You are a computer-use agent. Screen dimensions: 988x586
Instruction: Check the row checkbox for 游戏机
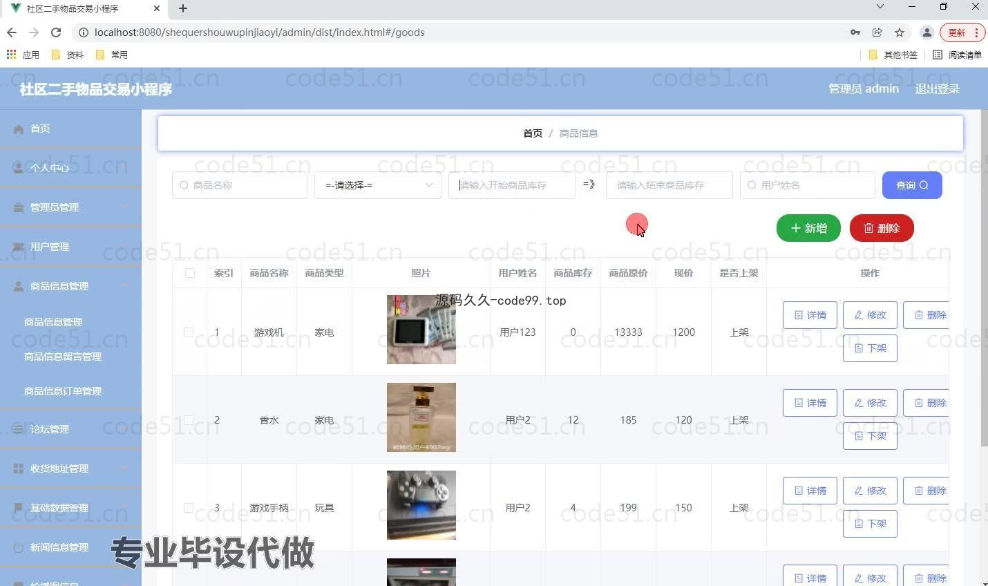[x=189, y=332]
